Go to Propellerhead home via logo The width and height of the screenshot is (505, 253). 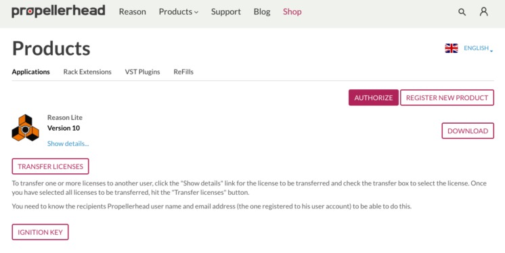click(x=58, y=11)
